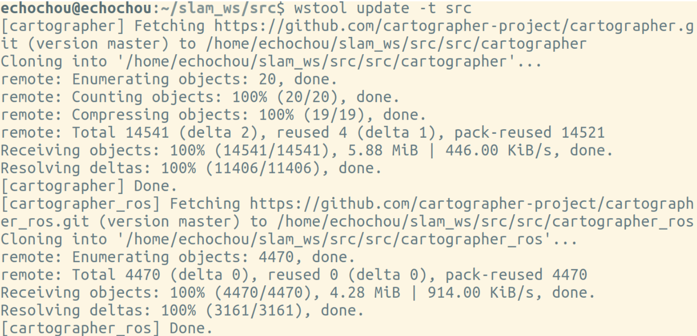The height and width of the screenshot is (336, 697).
Task: Click 'Compressing objects: 100% (19/19)' line
Action: 213,115
